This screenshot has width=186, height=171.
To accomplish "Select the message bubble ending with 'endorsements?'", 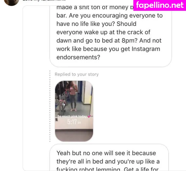I will point(110,36).
